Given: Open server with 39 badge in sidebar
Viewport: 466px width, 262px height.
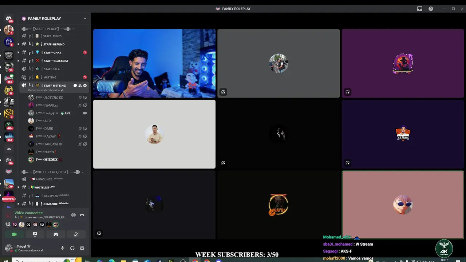Looking at the screenshot, I should (x=9, y=184).
